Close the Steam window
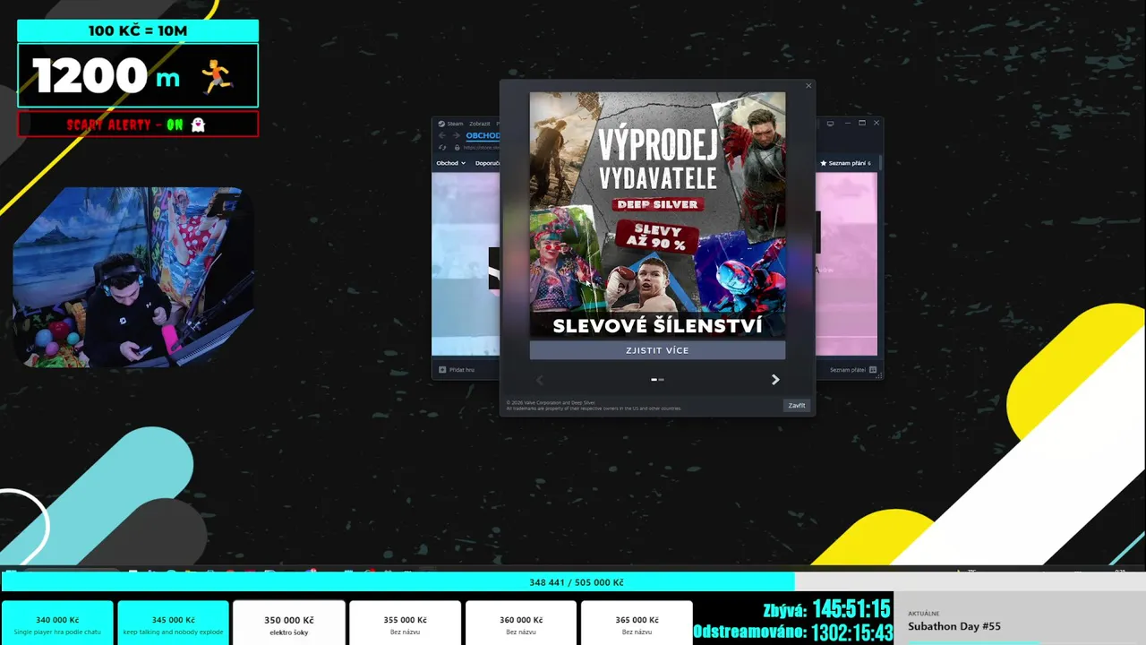The height and width of the screenshot is (645, 1146). (877, 123)
